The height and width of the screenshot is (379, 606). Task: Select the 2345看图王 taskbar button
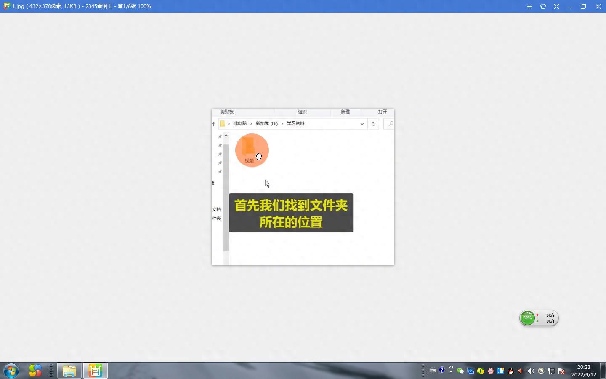pyautogui.click(x=96, y=371)
